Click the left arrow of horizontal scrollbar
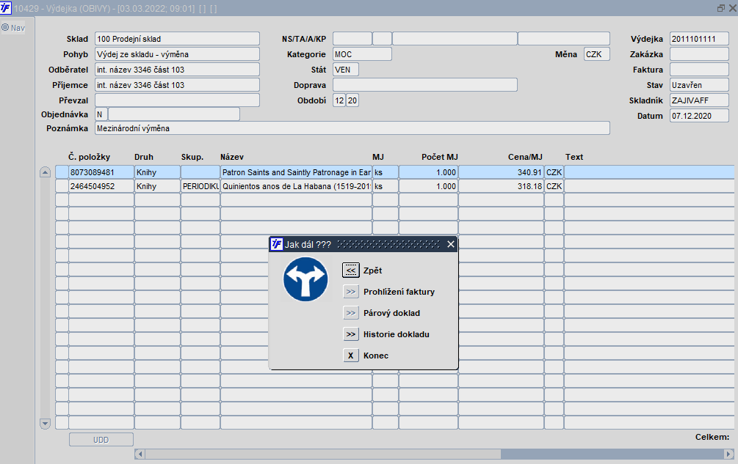The height and width of the screenshot is (464, 738). tap(140, 454)
